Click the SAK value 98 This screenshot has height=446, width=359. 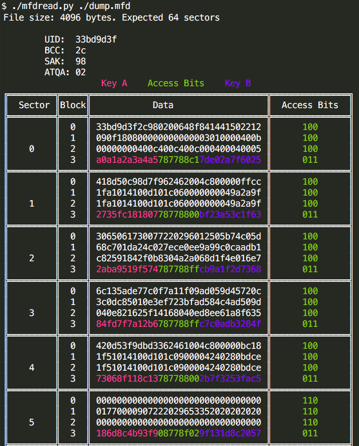tap(81, 61)
